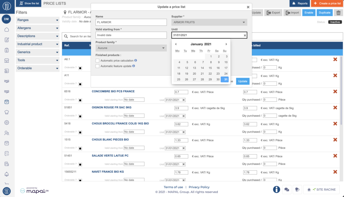
Task: Go to next month in calendar
Action: tap(226, 44)
